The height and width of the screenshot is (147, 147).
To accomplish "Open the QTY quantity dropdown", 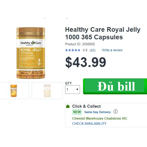I will [72, 90].
